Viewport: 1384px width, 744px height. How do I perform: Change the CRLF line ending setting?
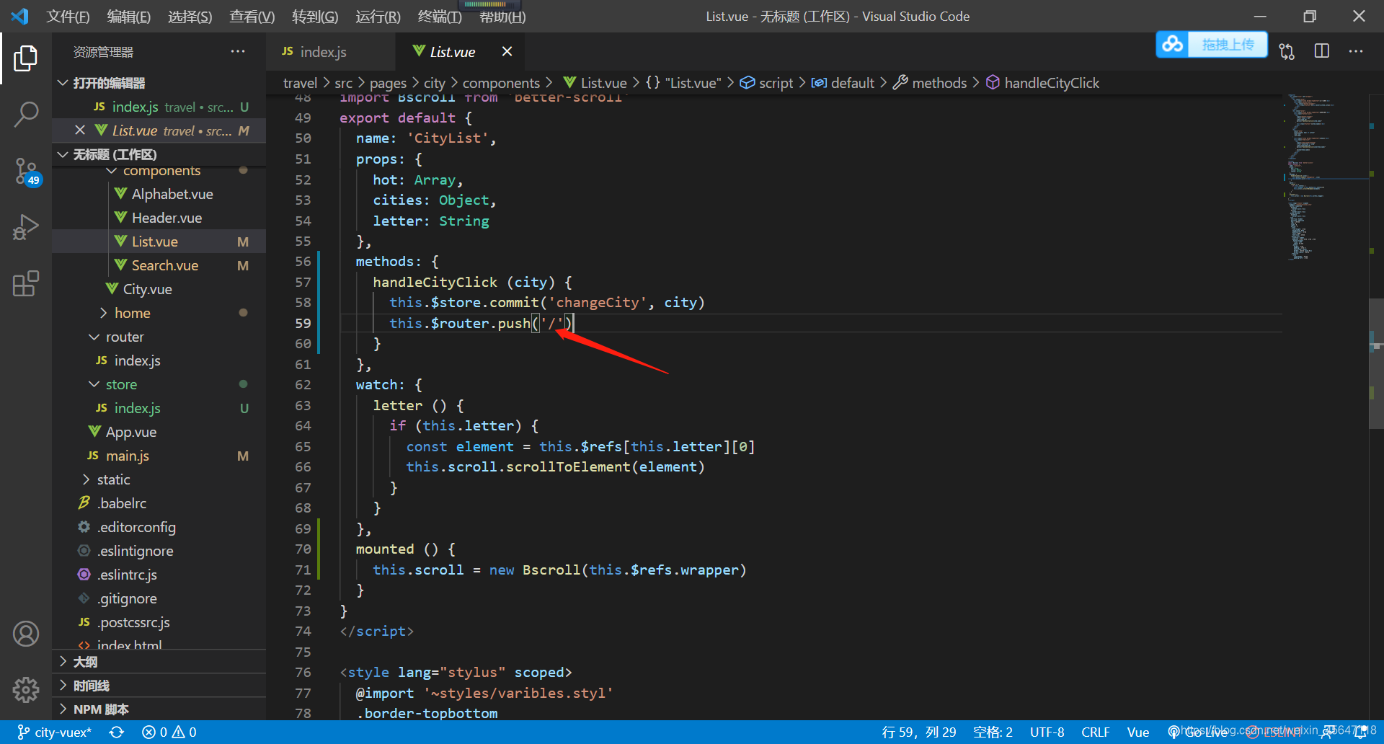point(1095,732)
